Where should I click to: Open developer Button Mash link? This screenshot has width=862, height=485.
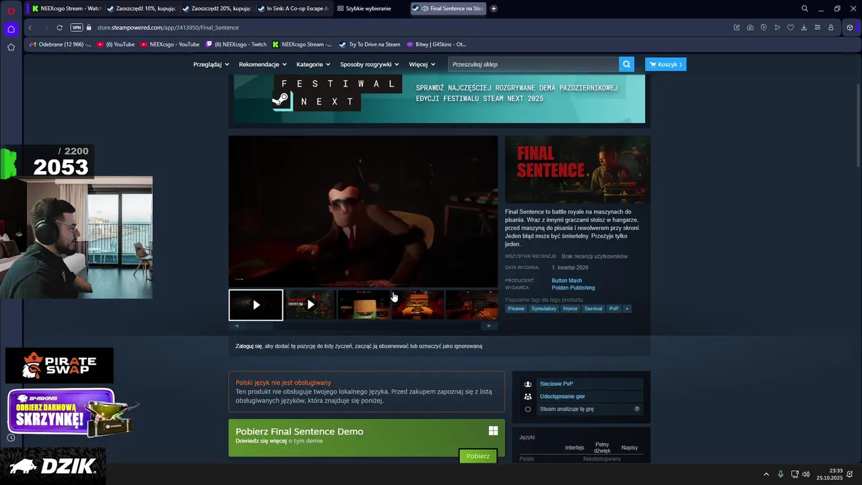566,280
